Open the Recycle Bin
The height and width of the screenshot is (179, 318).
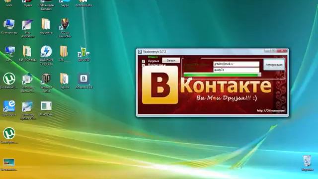pyautogui.click(x=307, y=164)
